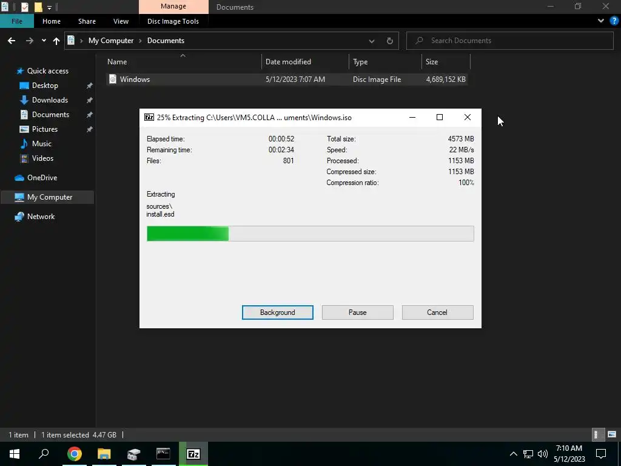Open Pictures in navigation pane

coord(44,129)
